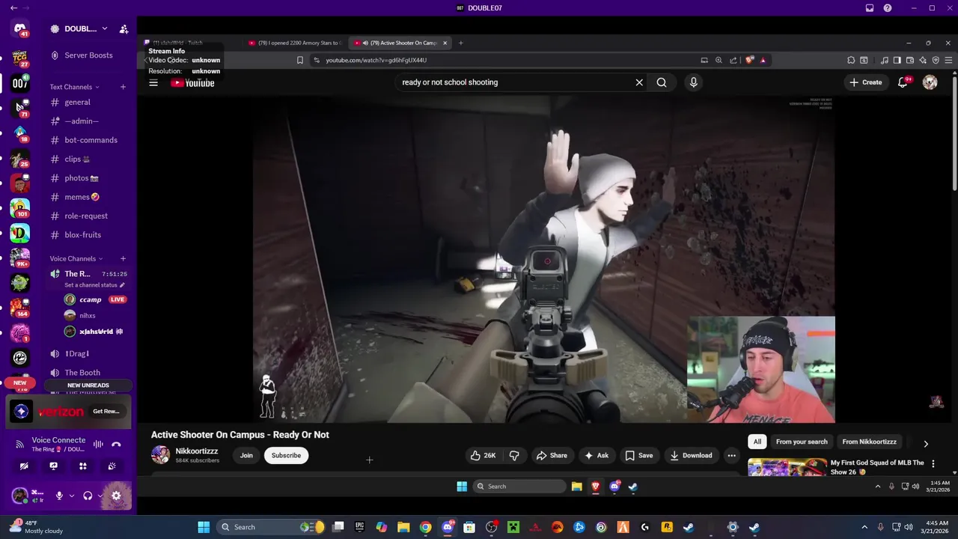The height and width of the screenshot is (539, 958).
Task: Open Nikkoortizzz channel avatar
Action: coord(160,454)
